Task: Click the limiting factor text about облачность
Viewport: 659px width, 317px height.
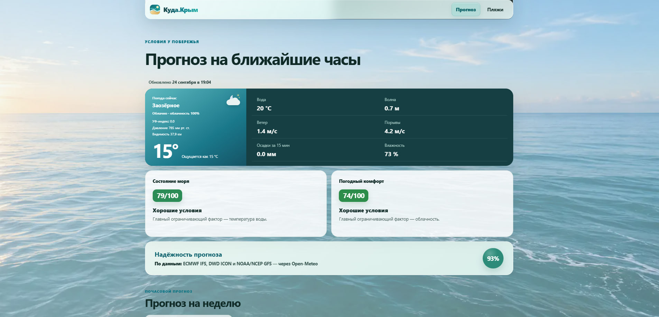Action: (389, 219)
